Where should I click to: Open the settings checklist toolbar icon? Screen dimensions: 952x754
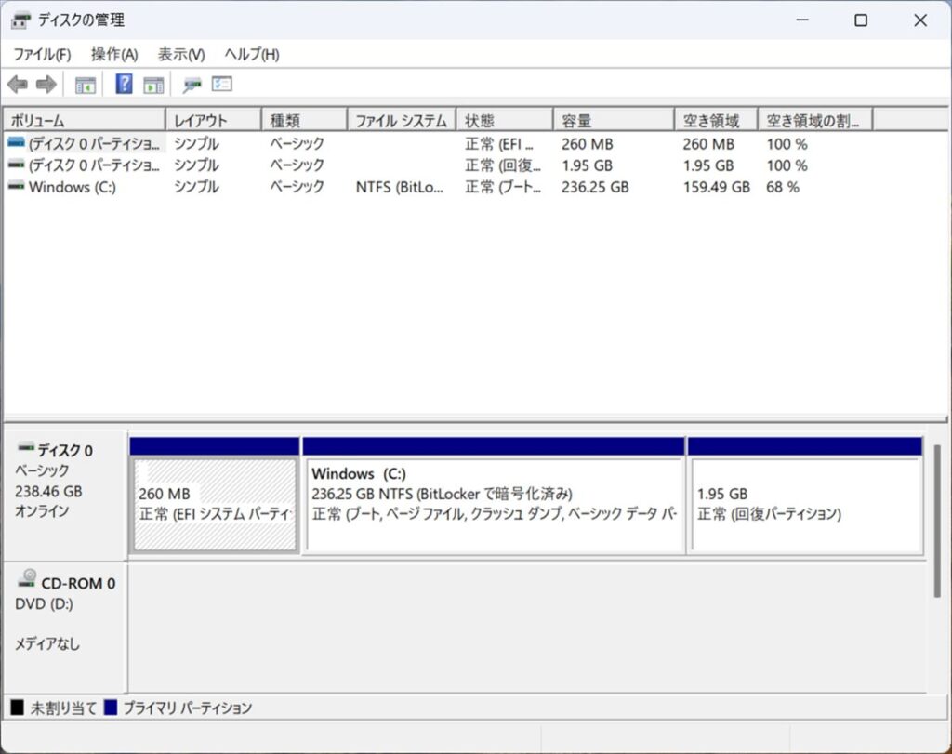[222, 85]
